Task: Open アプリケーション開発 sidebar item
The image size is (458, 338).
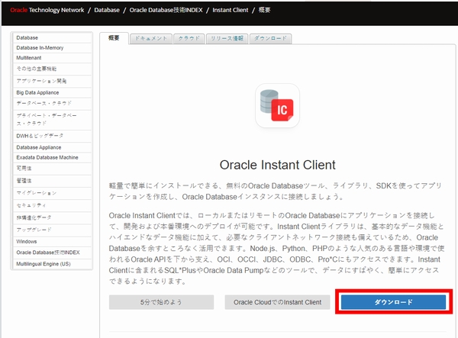Action: point(52,81)
